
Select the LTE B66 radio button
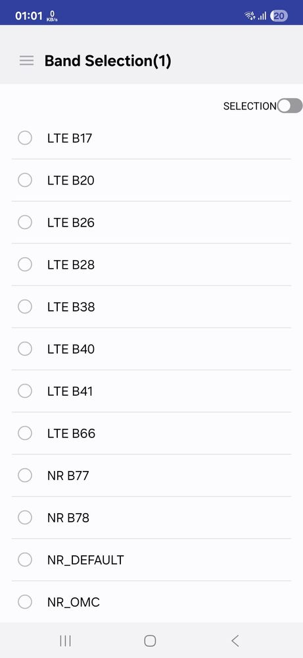(x=25, y=433)
